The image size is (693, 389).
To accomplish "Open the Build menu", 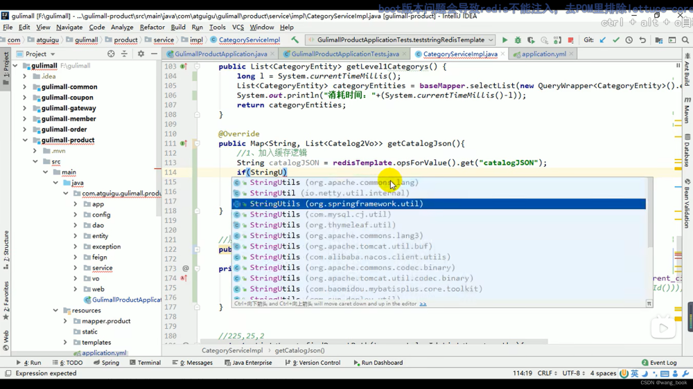I will click(178, 27).
